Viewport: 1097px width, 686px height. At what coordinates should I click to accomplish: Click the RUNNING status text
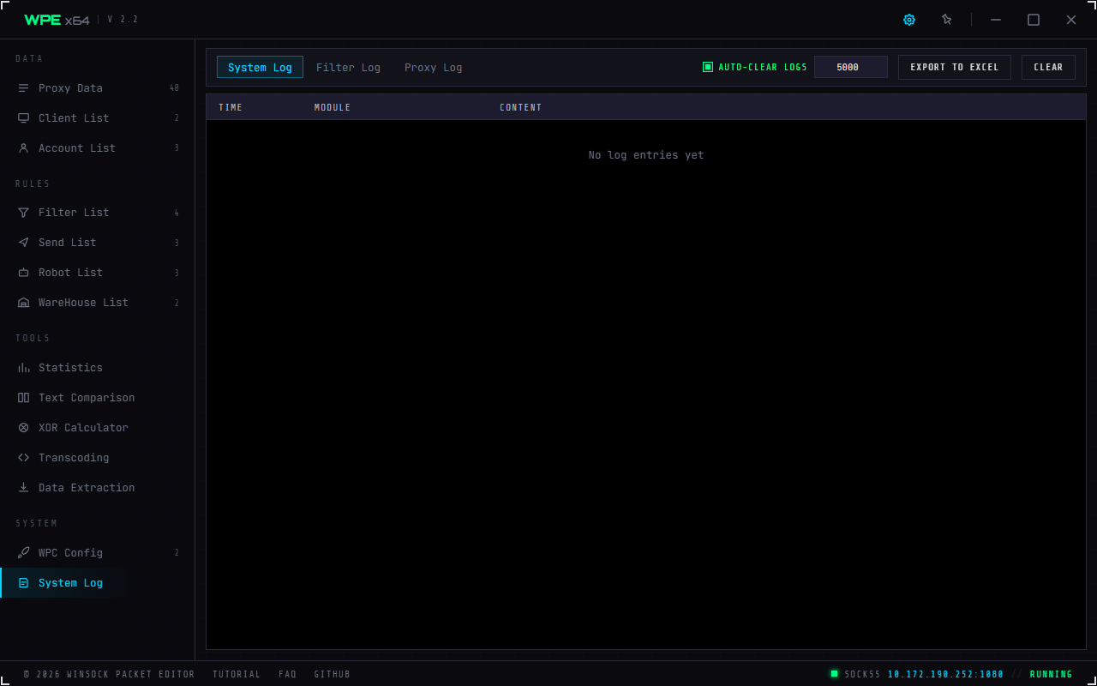(1051, 674)
